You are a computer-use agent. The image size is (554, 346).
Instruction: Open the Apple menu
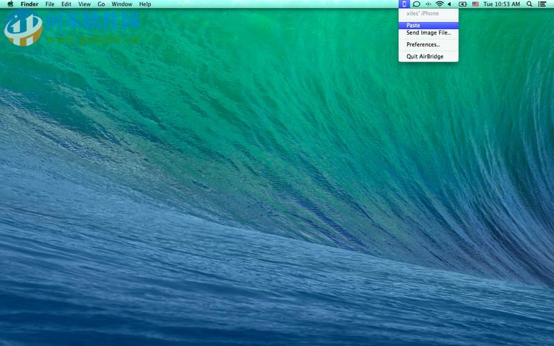(x=10, y=4)
